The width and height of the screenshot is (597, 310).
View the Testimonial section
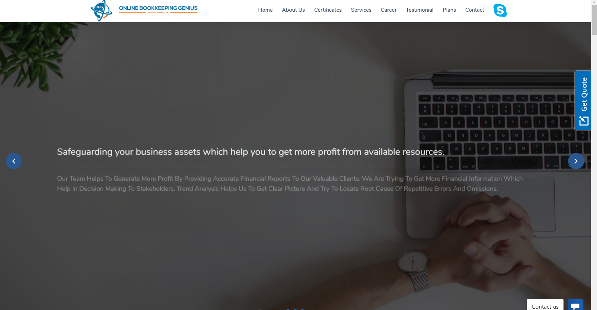[420, 10]
